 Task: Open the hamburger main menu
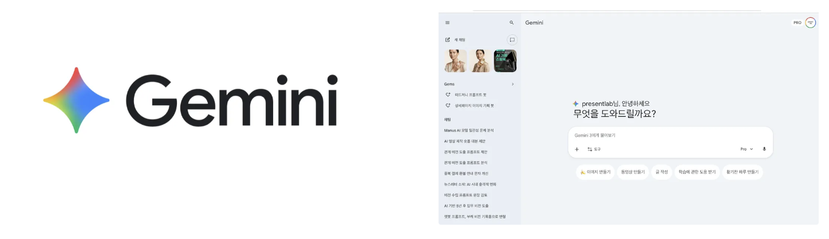coord(447,23)
